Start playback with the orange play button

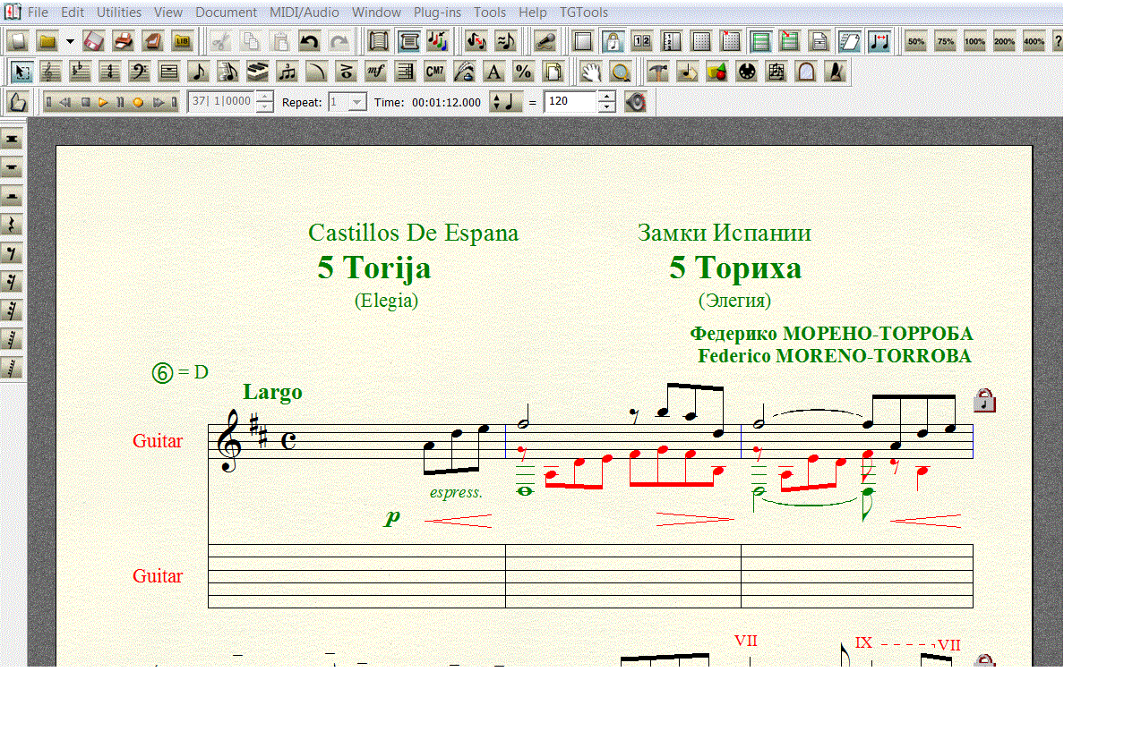(x=103, y=102)
